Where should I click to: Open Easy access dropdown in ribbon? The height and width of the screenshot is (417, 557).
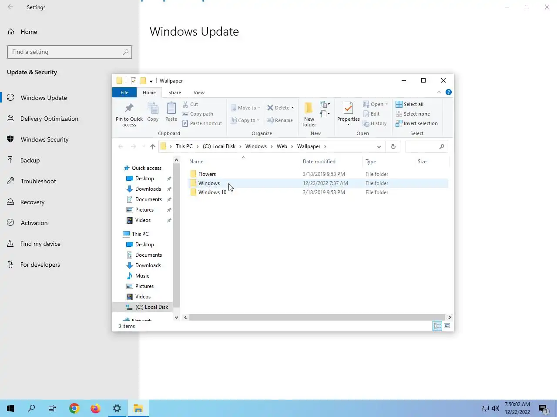click(325, 114)
